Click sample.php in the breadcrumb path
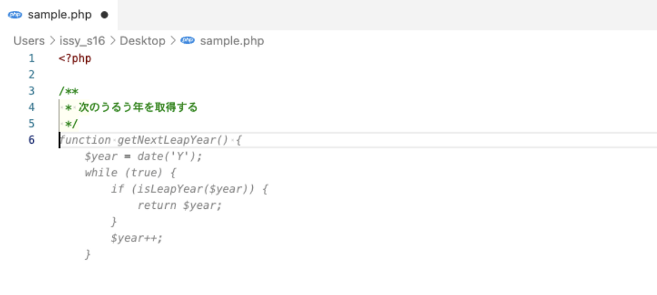Screen dimensions: 657x295 (232, 41)
